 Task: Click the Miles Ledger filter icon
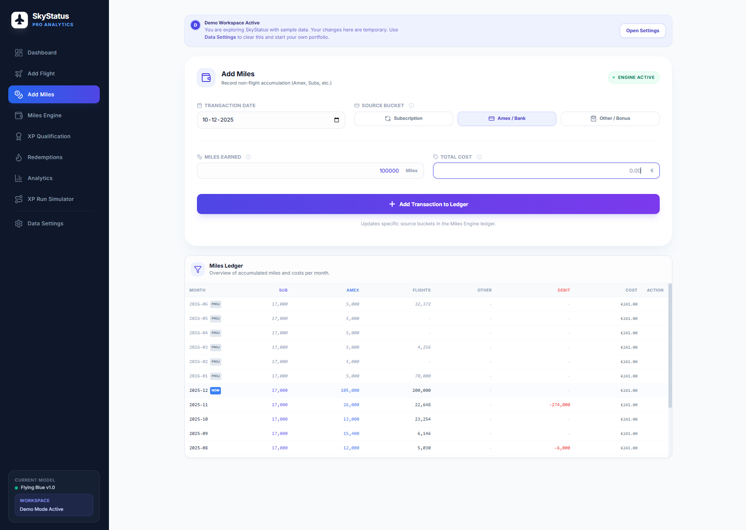coord(198,269)
